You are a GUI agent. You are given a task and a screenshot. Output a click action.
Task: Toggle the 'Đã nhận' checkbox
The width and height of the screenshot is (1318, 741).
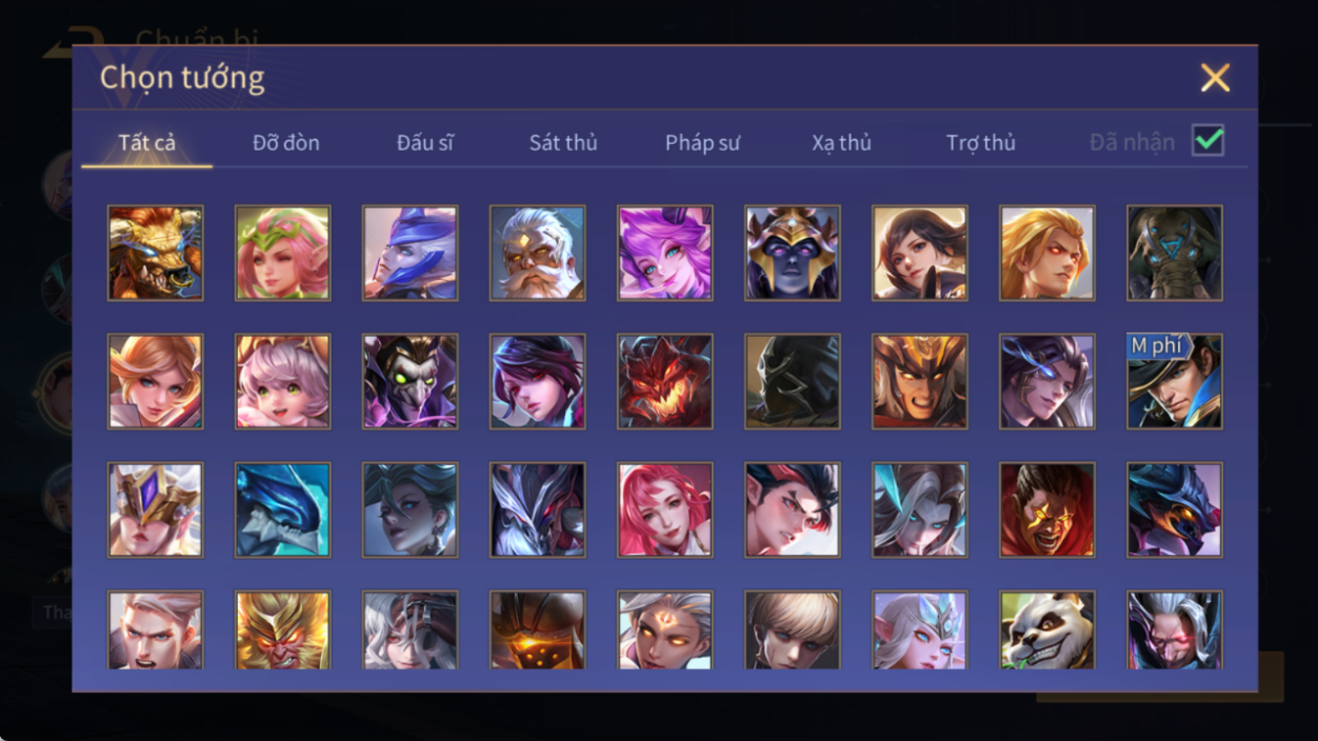1208,141
